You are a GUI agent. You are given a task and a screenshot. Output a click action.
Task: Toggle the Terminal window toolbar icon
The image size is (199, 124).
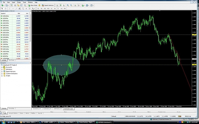coord(22,5)
